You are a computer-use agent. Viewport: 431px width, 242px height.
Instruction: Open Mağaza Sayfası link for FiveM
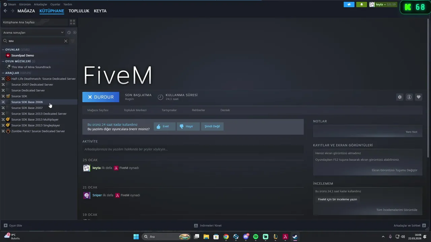tap(98, 110)
